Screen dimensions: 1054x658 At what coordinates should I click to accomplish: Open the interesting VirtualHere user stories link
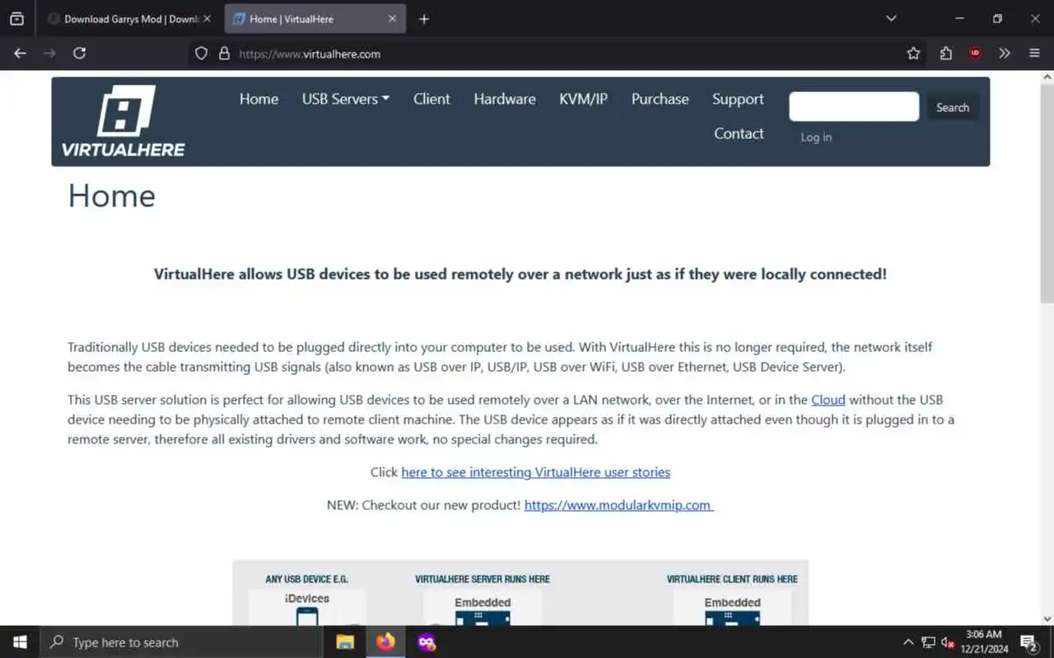click(535, 472)
